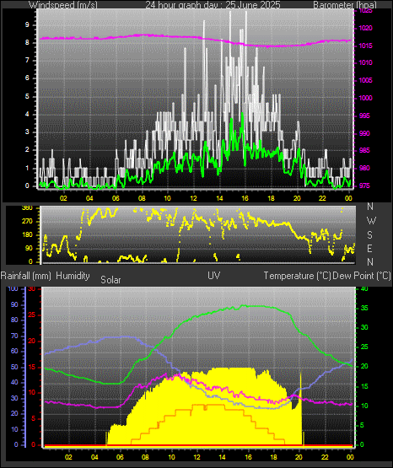Click the 4 on the windspeed axis

pos(27,115)
